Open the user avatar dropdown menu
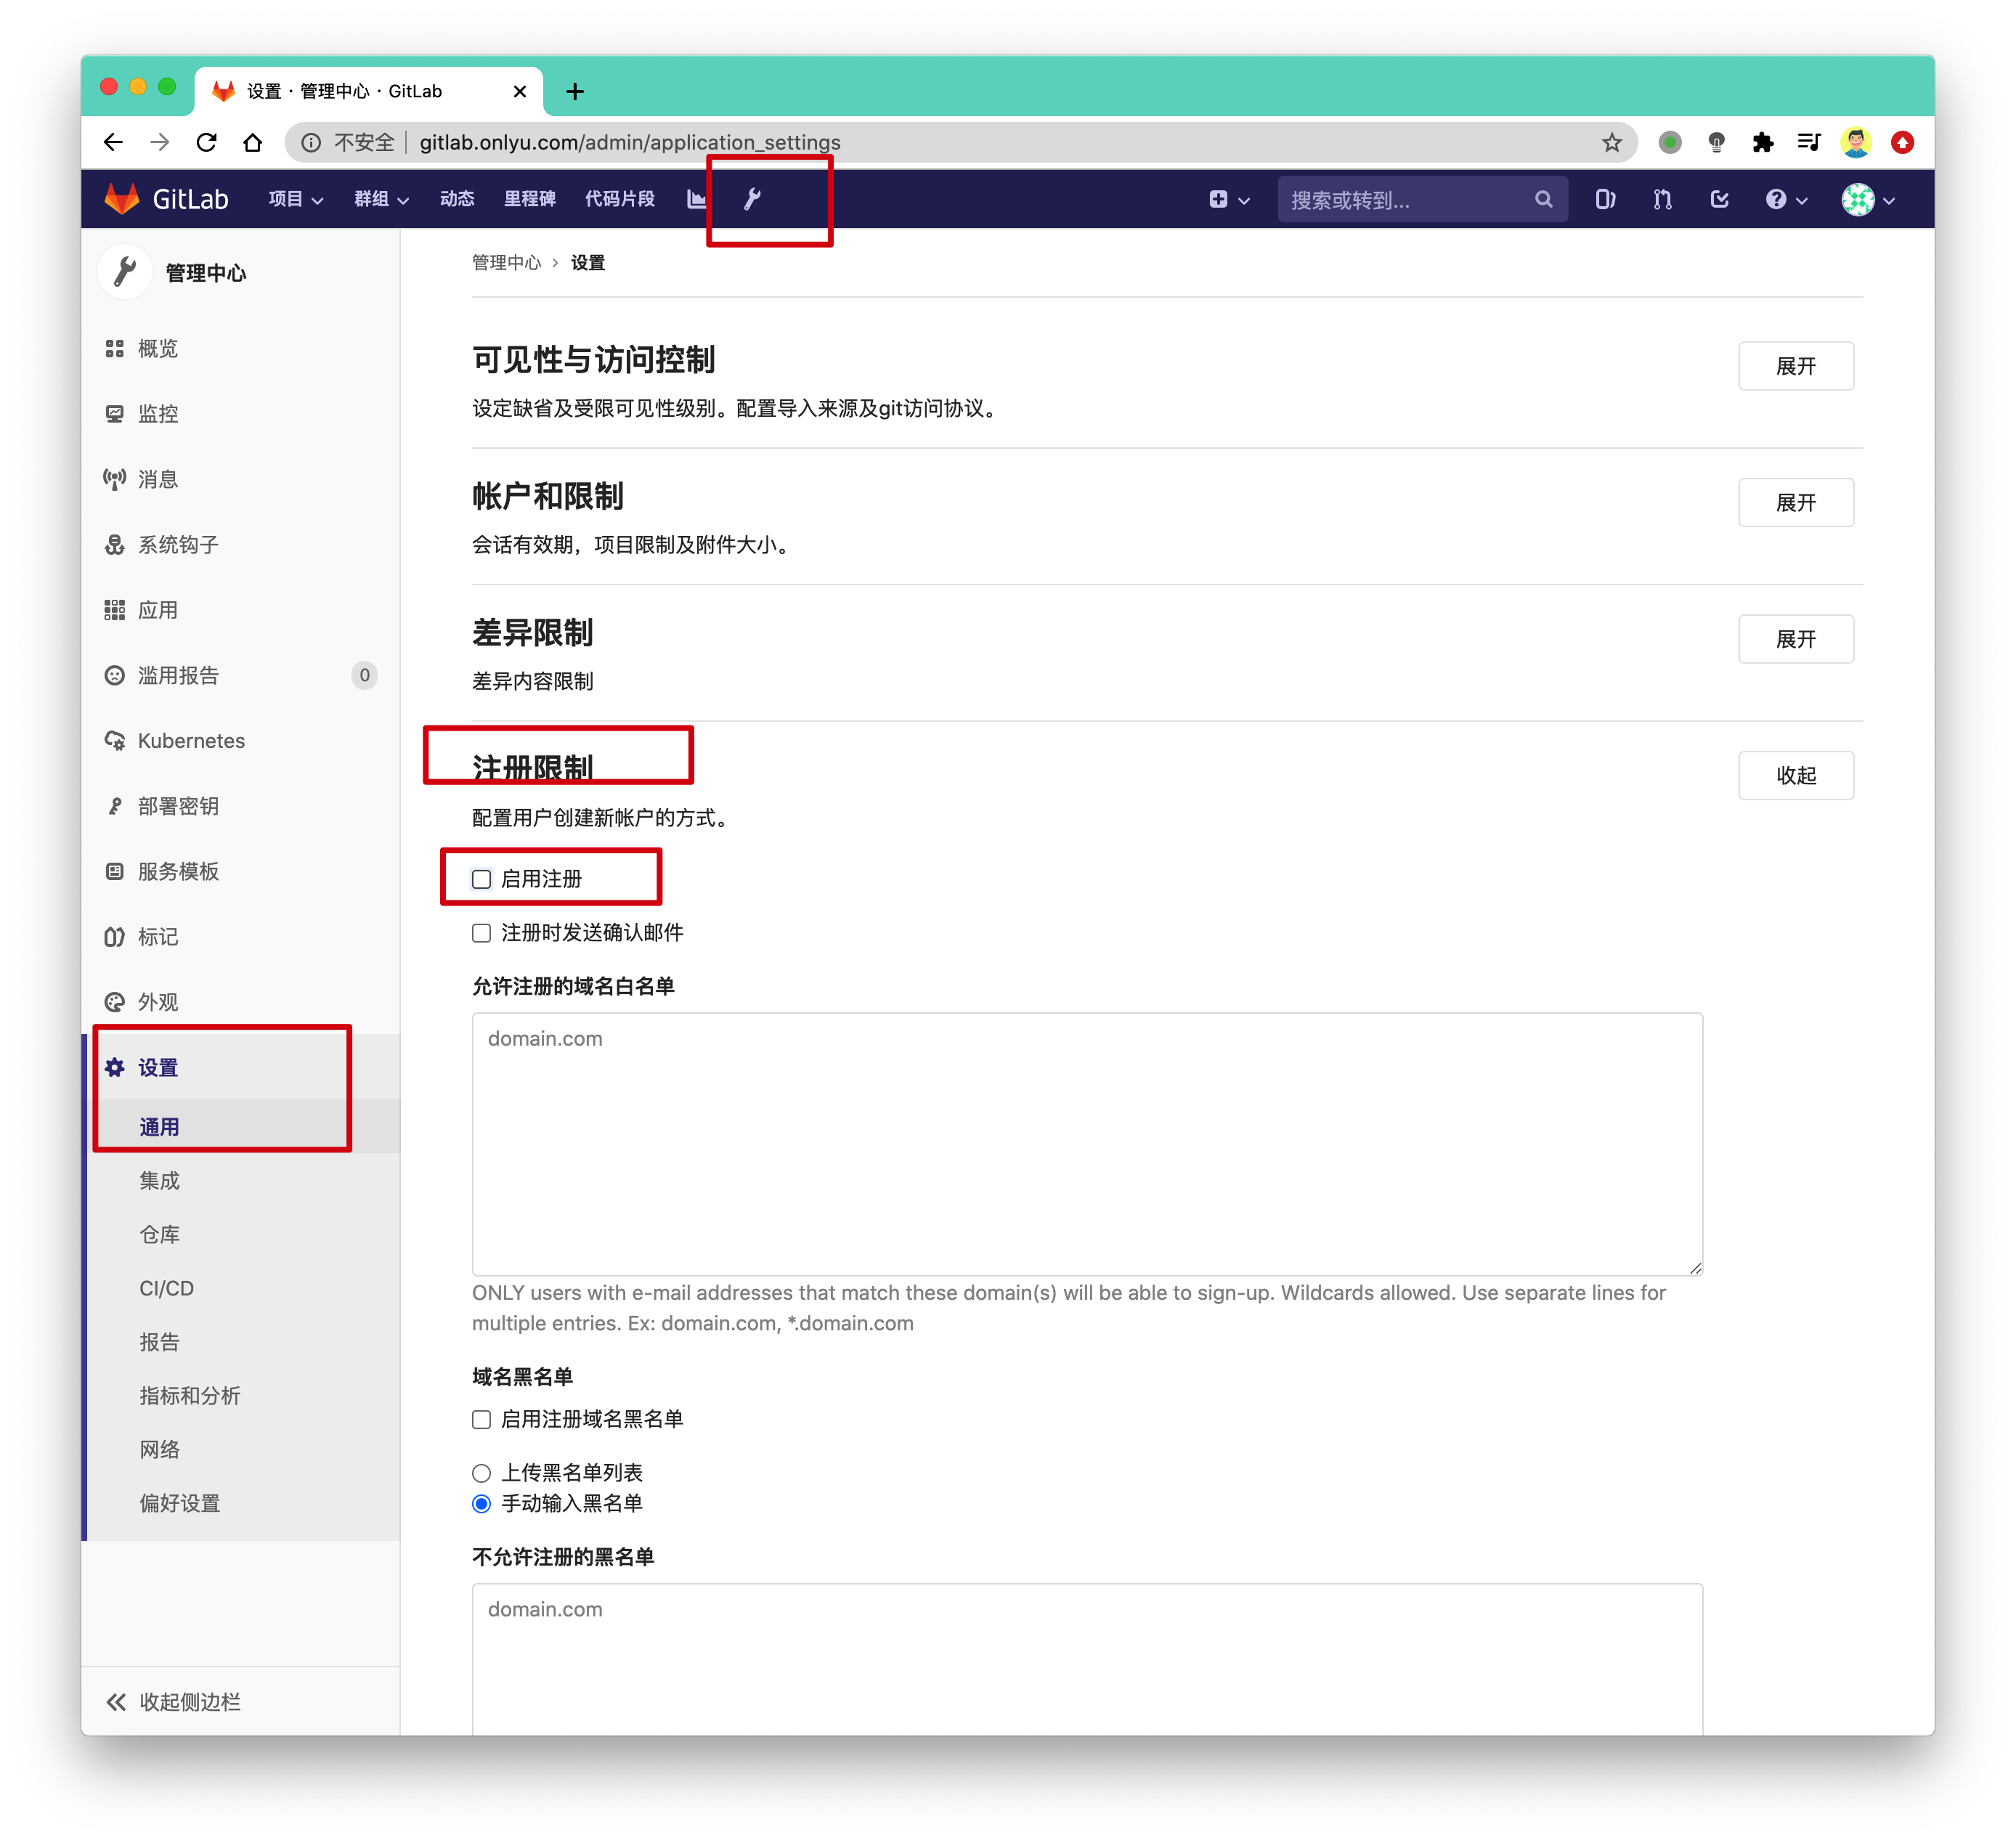Viewport: 2016px width, 1843px height. click(1867, 199)
